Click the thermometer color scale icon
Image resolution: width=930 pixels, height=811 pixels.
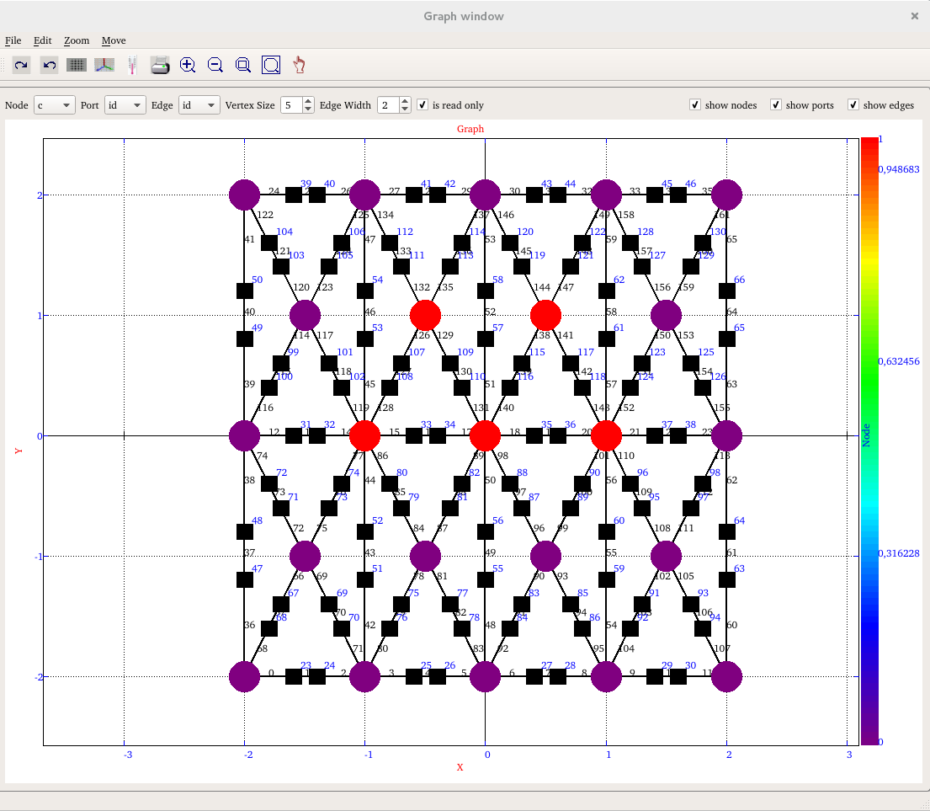click(131, 65)
